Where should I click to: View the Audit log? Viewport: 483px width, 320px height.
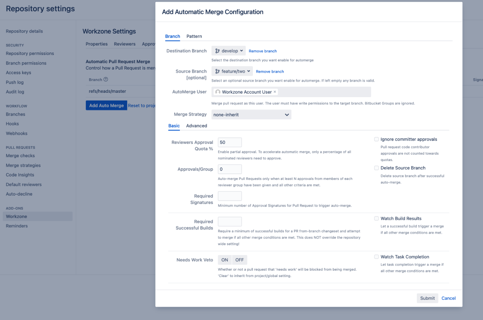[15, 92]
